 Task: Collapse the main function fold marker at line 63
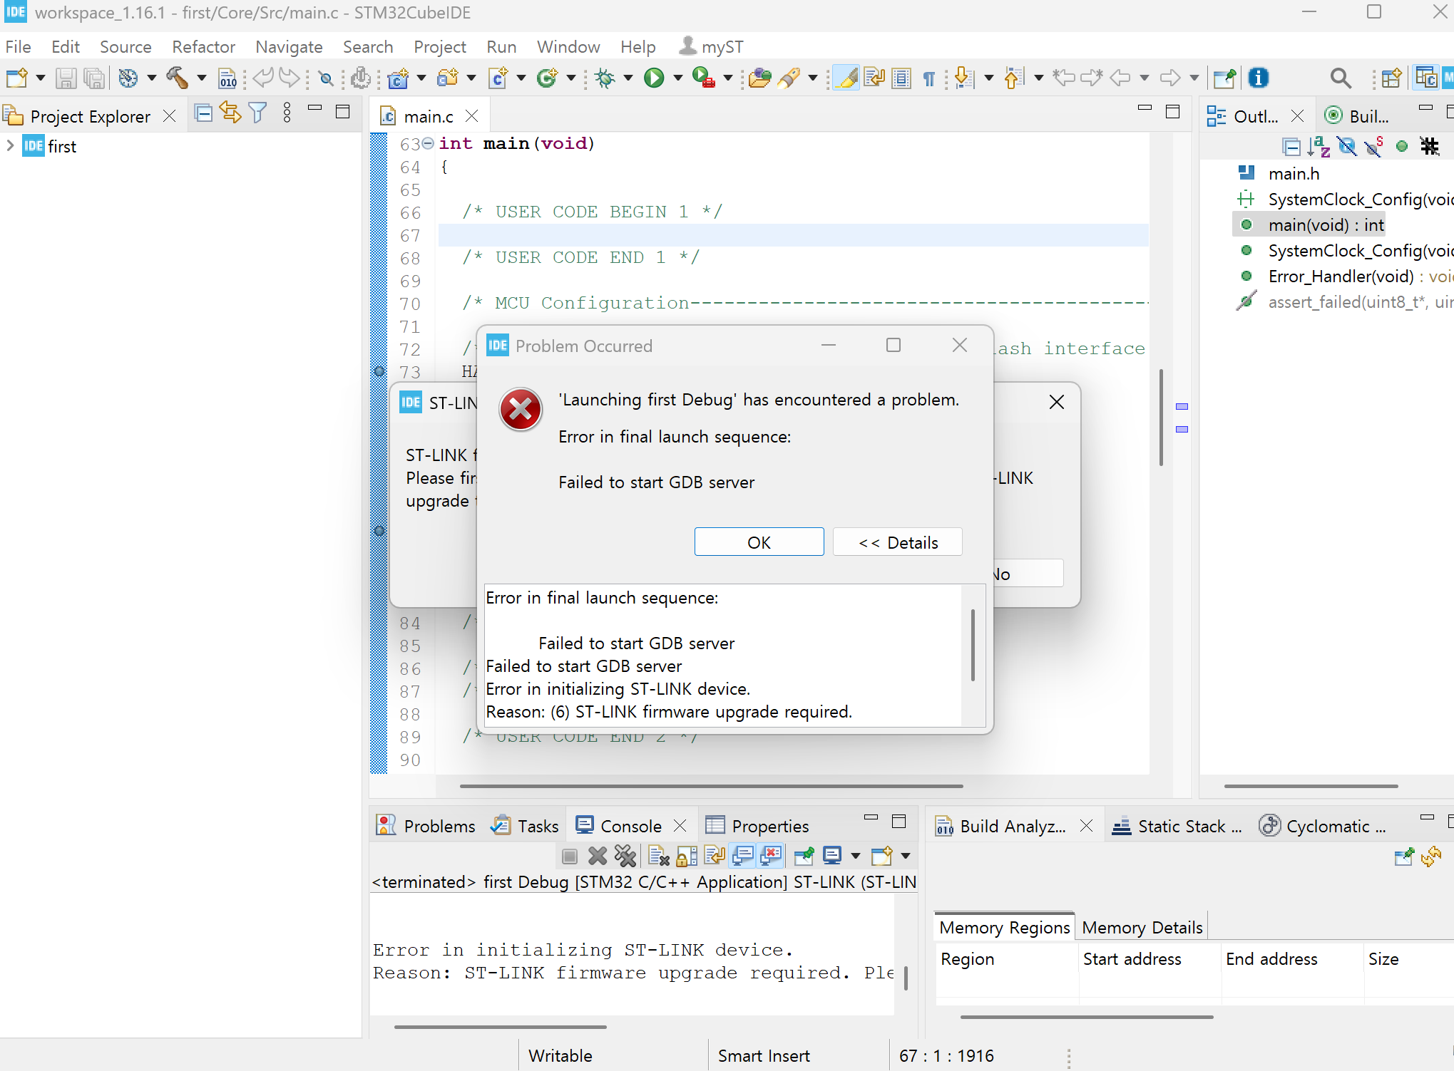[x=428, y=143]
